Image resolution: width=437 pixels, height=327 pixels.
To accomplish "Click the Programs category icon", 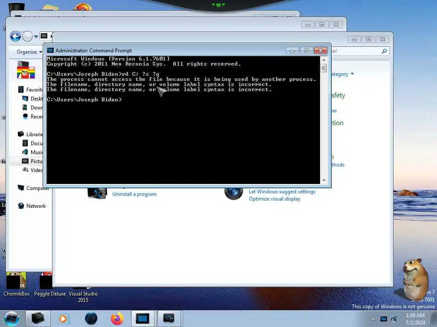I will (97, 193).
